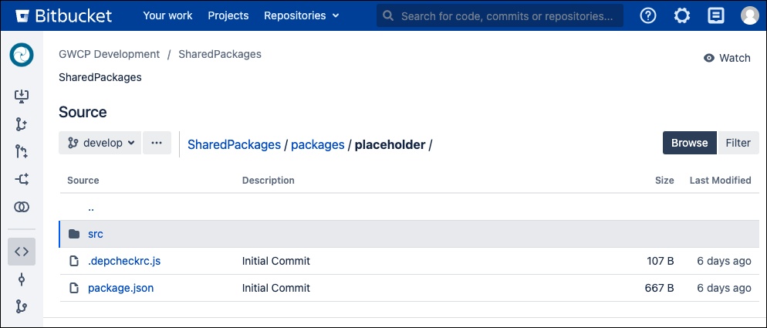The height and width of the screenshot is (328, 767).
Task: Open the GWCP Development breadcrumb link
Action: point(109,54)
